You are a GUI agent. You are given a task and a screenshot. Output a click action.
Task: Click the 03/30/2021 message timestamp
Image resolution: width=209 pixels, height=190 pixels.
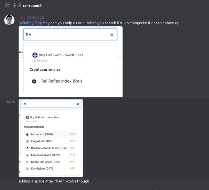pos(36,18)
